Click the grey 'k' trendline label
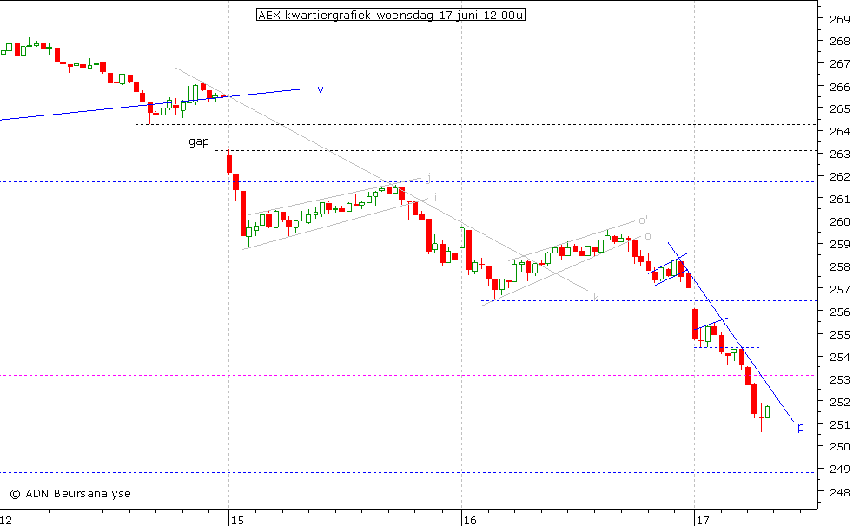The width and height of the screenshot is (853, 526). [596, 297]
